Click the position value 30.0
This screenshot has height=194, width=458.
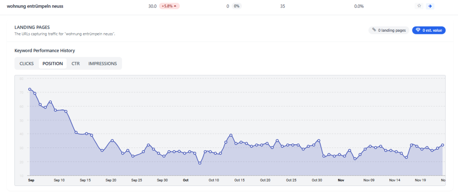tap(153, 6)
